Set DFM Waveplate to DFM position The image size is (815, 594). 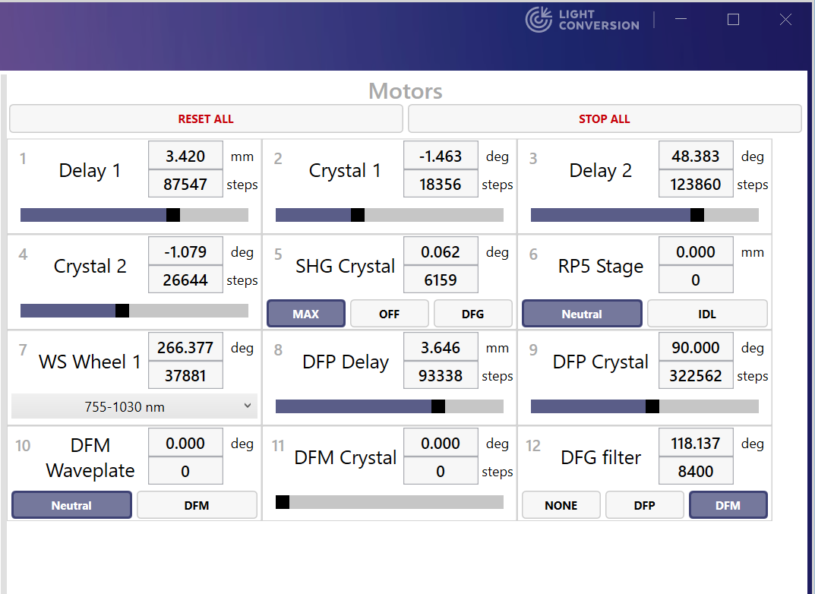coord(197,505)
